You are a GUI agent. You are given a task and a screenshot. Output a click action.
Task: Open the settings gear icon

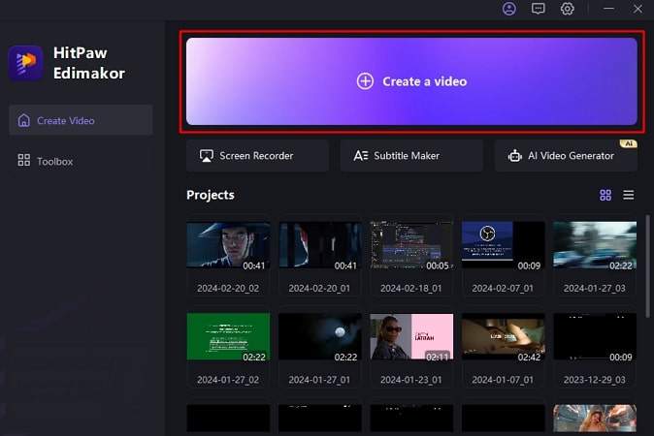pos(568,9)
